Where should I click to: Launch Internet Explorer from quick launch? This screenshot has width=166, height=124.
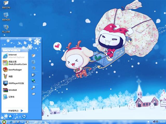tap(11, 122)
